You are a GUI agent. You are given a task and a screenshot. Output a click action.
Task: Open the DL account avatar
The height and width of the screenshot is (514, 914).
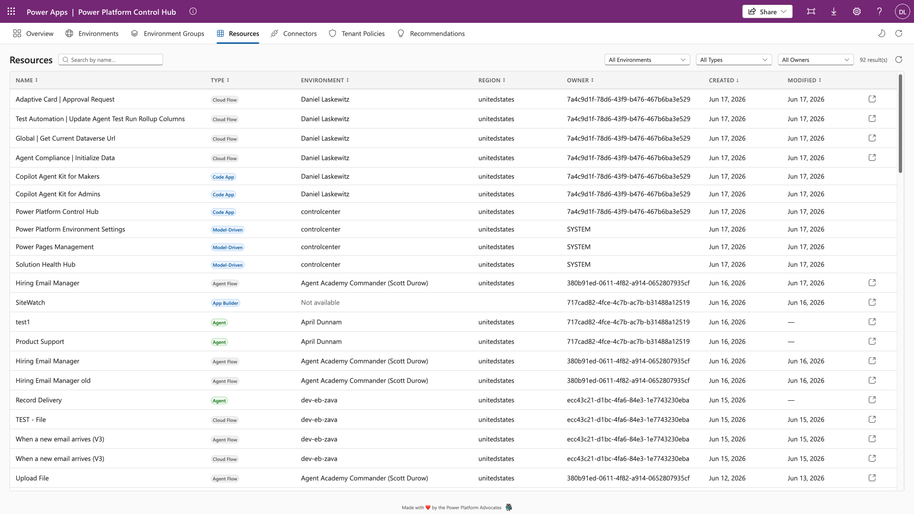point(902,11)
